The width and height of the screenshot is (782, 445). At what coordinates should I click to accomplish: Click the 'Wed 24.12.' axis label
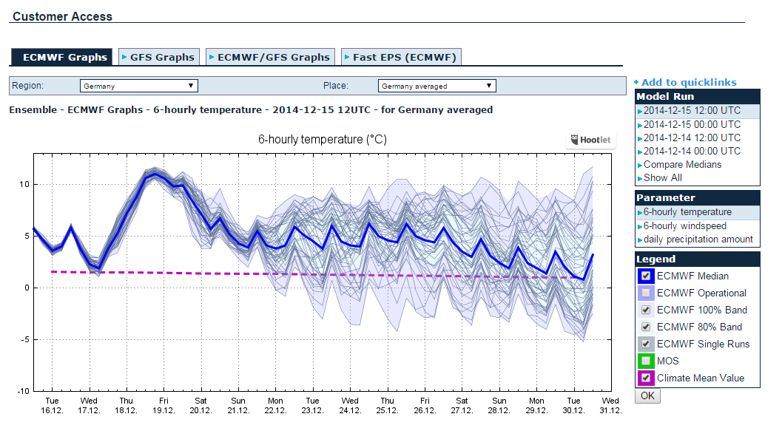tap(350, 406)
